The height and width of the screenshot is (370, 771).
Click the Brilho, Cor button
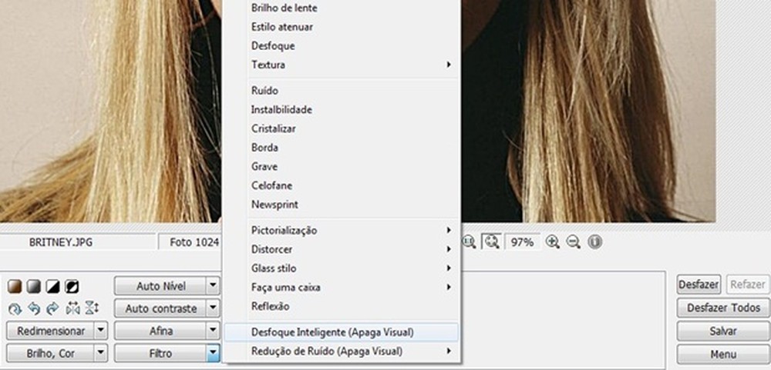[51, 353]
